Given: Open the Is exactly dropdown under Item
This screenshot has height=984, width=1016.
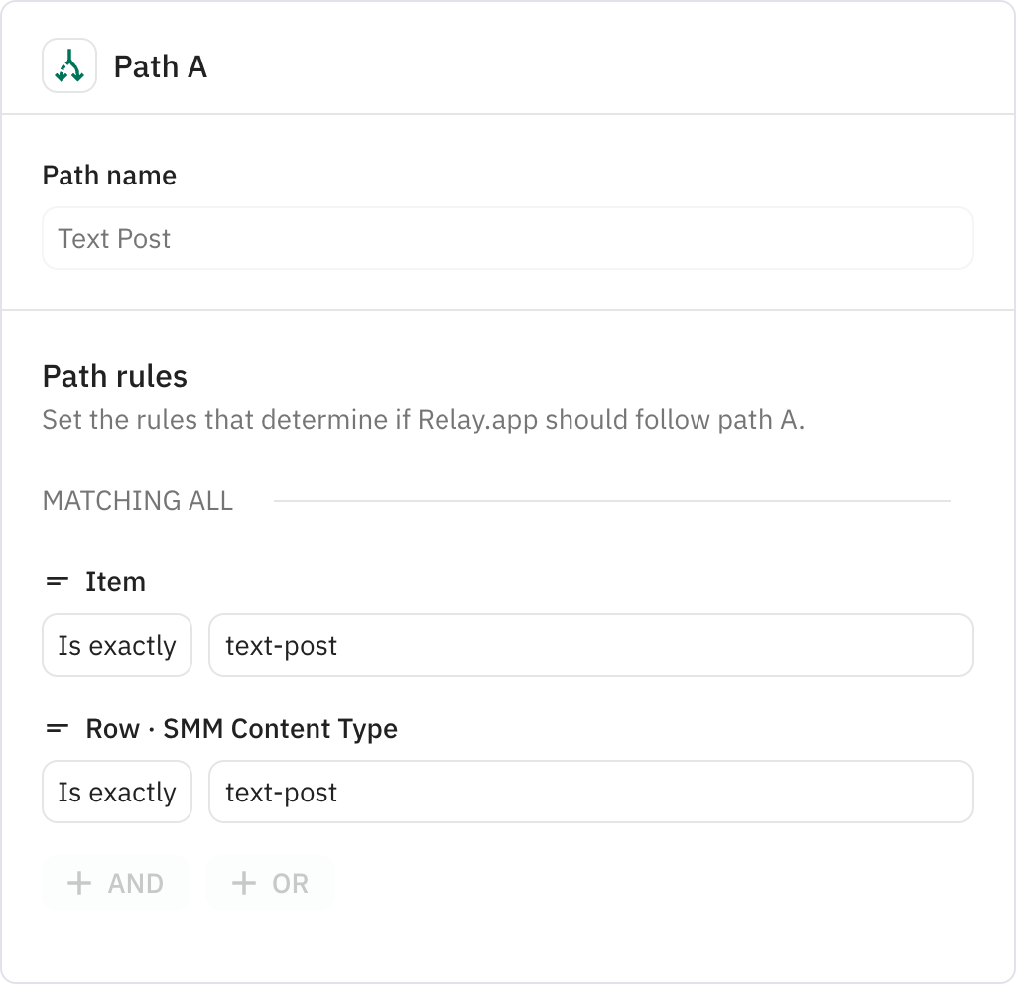Looking at the screenshot, I should (x=117, y=645).
